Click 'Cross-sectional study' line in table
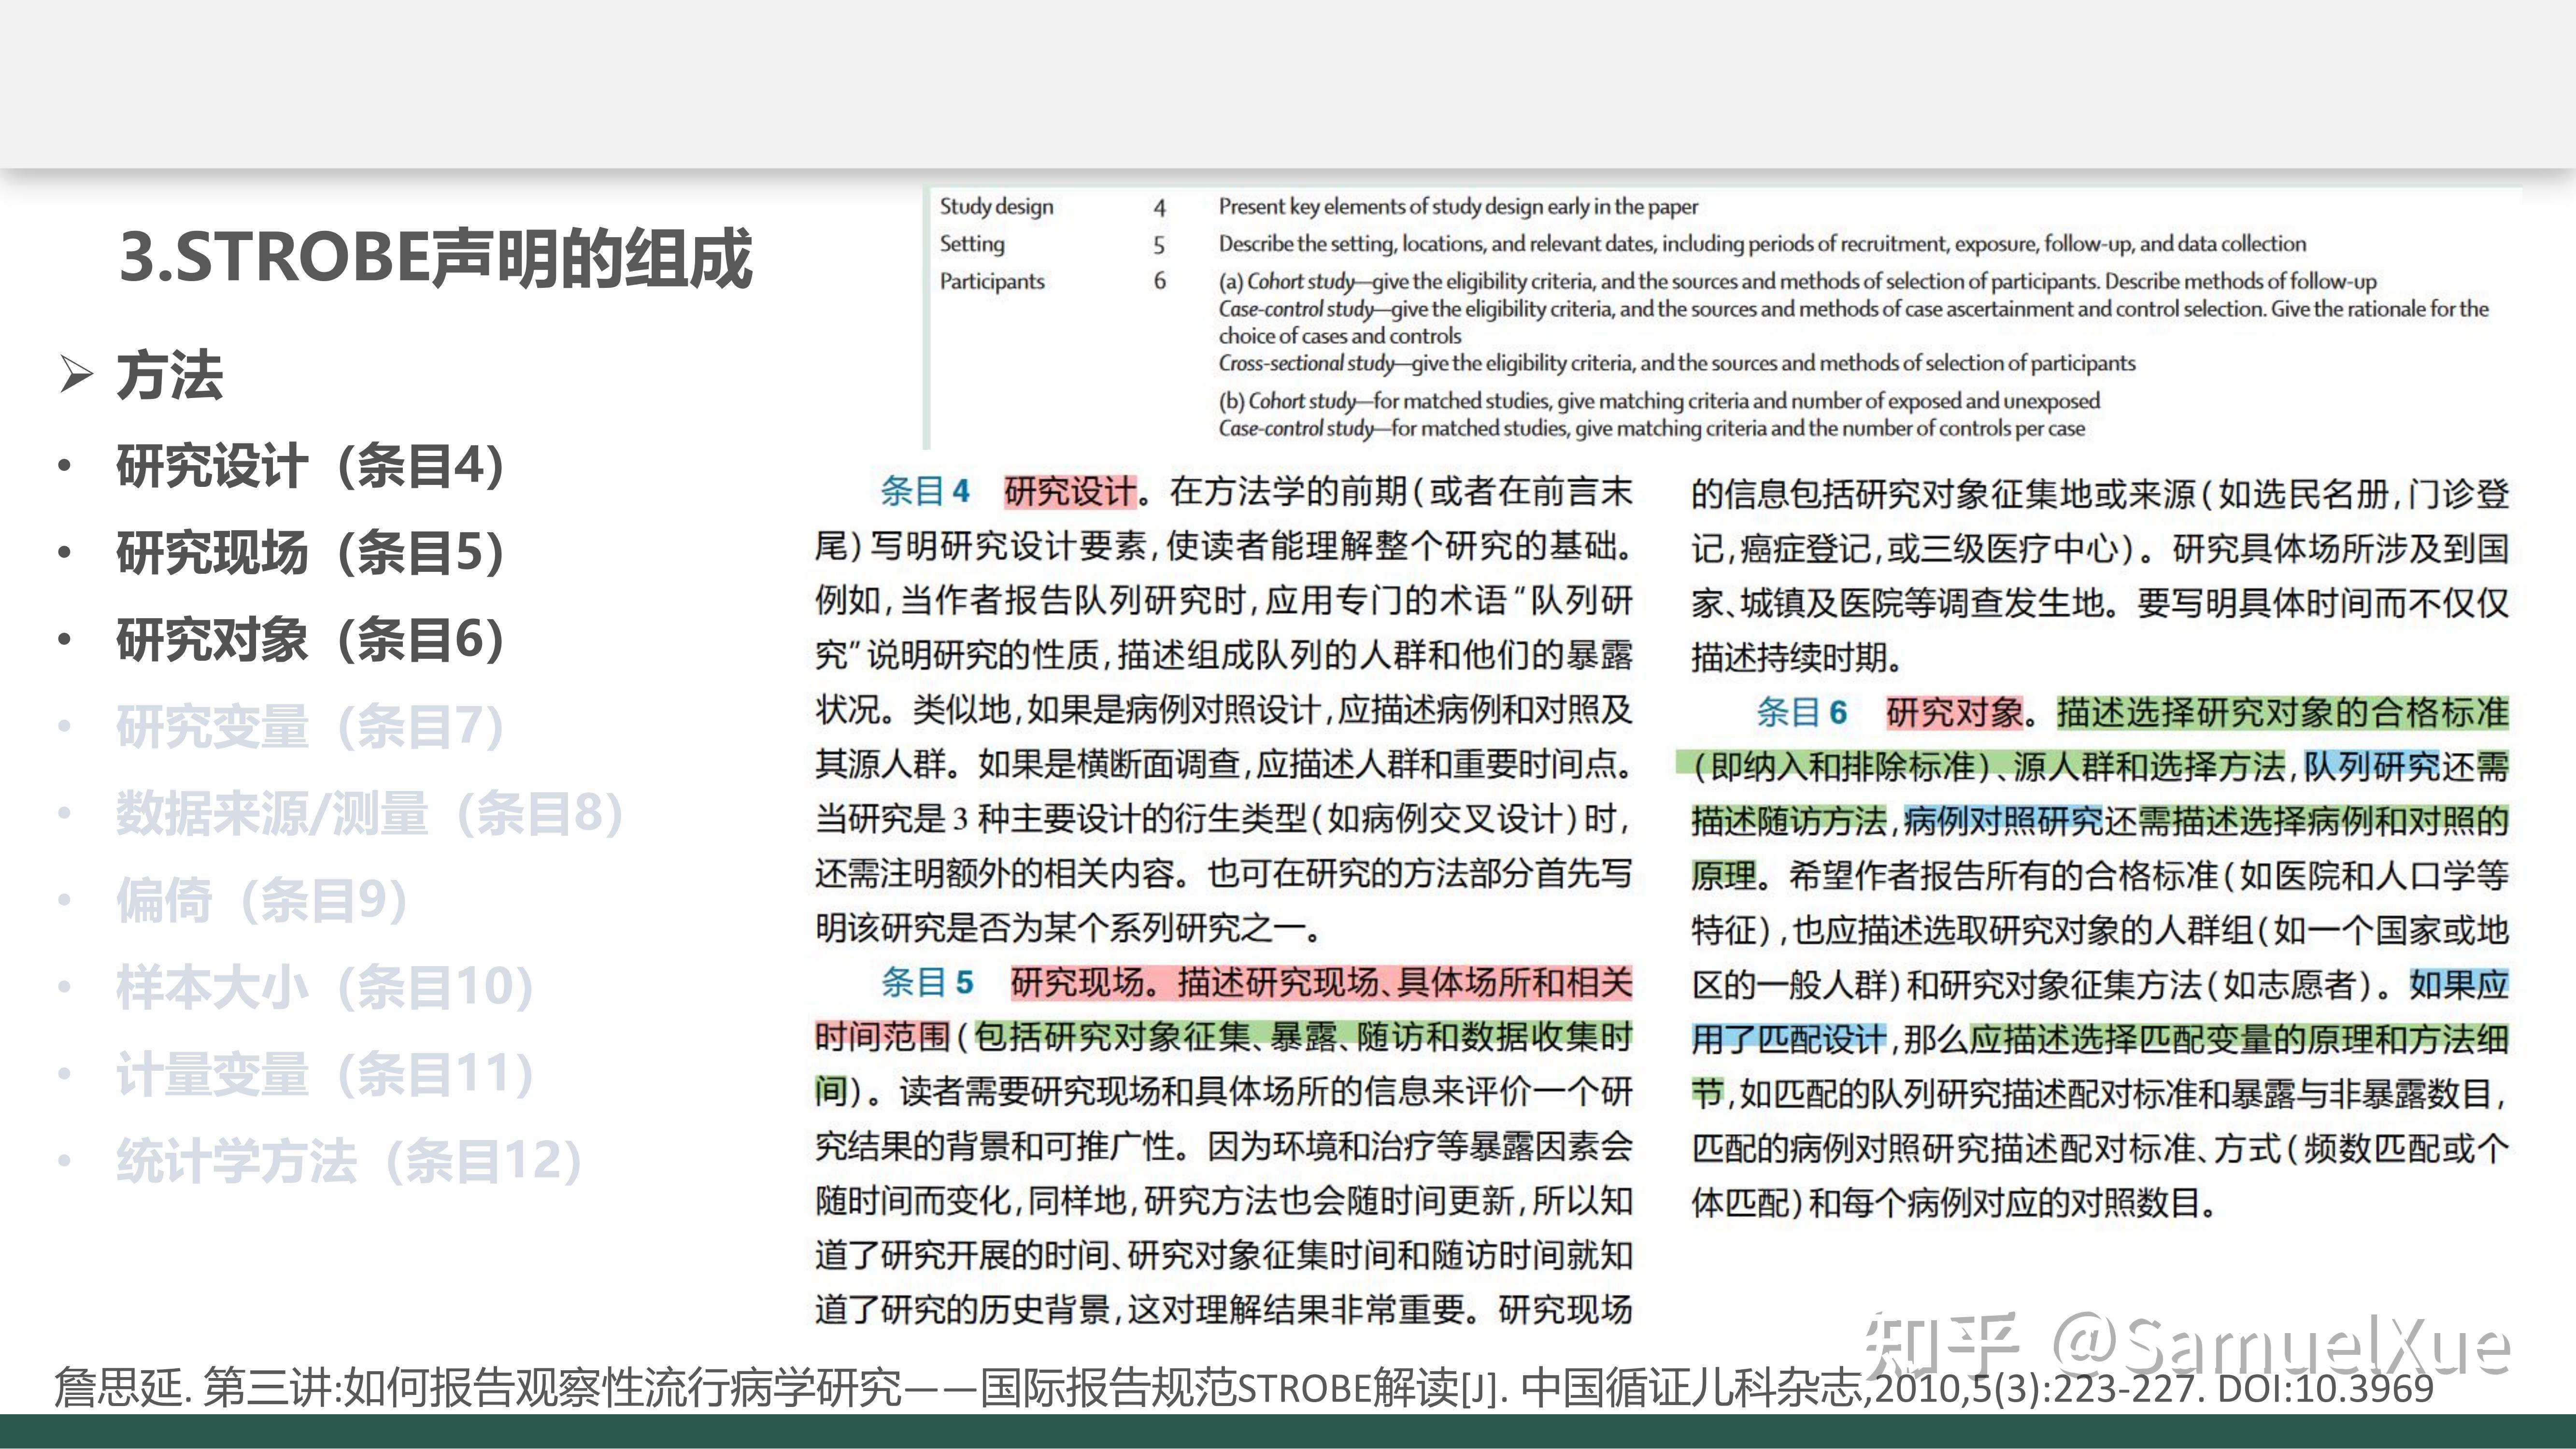Viewport: 2576px width, 1449px height. [1677, 363]
